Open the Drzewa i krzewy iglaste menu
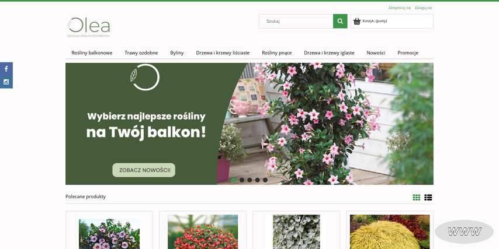 [x=329, y=52]
